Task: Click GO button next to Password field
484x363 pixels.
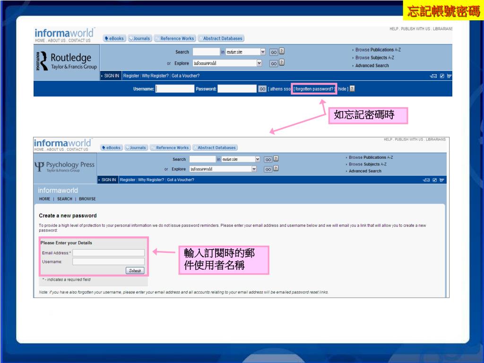Action: [262, 89]
